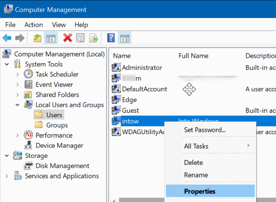
Task: Click the Edge user account icon
Action: (116, 99)
